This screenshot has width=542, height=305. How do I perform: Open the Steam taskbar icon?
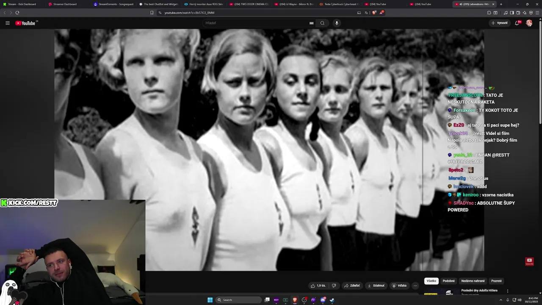(x=332, y=300)
